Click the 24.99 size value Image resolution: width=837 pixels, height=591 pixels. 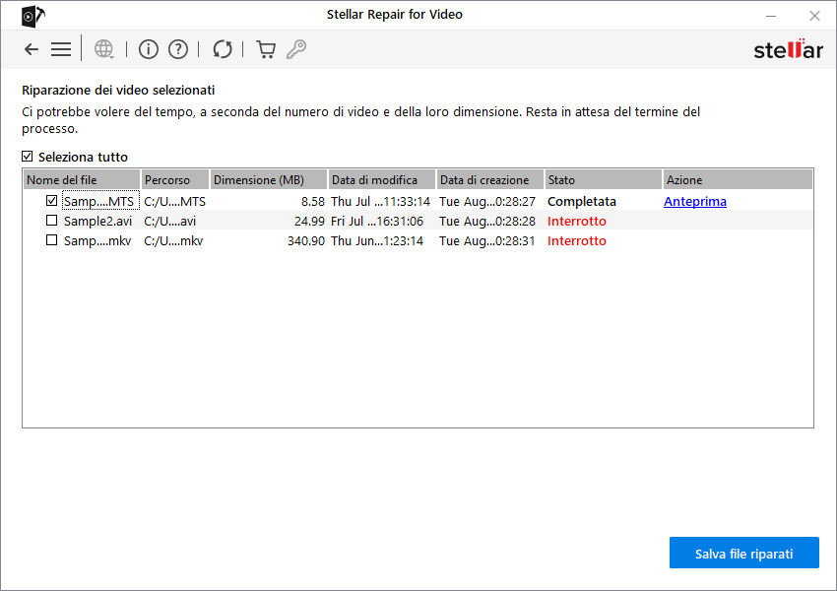[309, 221]
